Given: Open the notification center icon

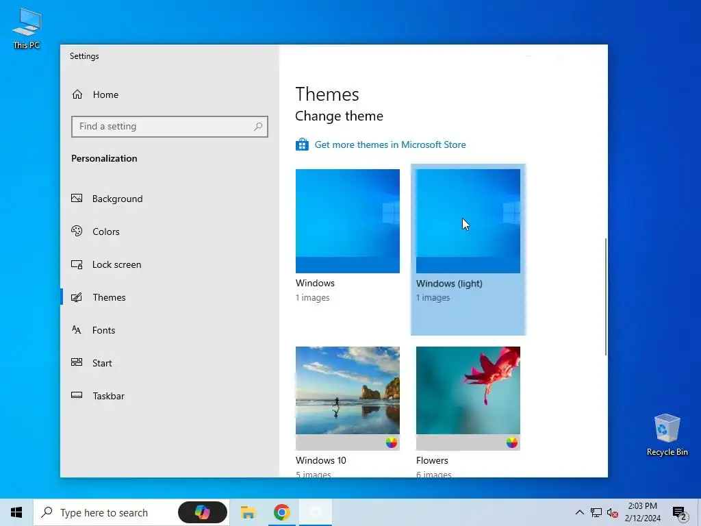Looking at the screenshot, I should (680, 513).
